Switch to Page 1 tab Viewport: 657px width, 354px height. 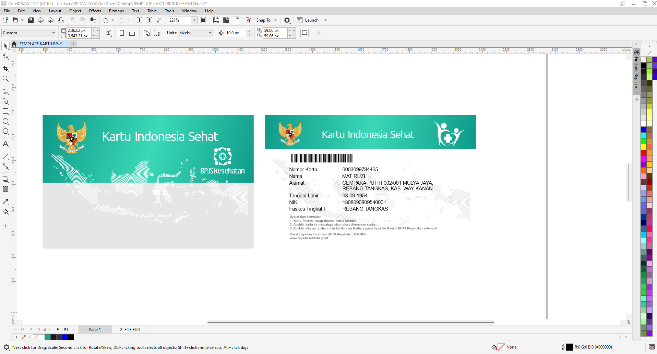[95, 330]
